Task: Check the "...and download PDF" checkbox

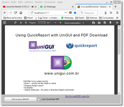Action: (39, 99)
